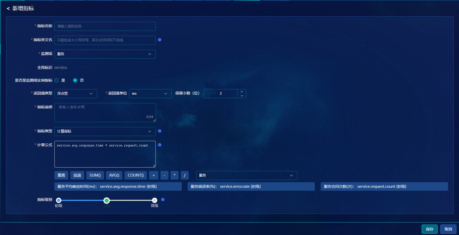View the help tip for 计算公式
The height and width of the screenshot is (235, 459).
(x=160, y=145)
